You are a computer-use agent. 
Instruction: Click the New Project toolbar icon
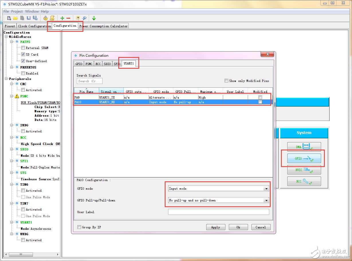point(9,18)
